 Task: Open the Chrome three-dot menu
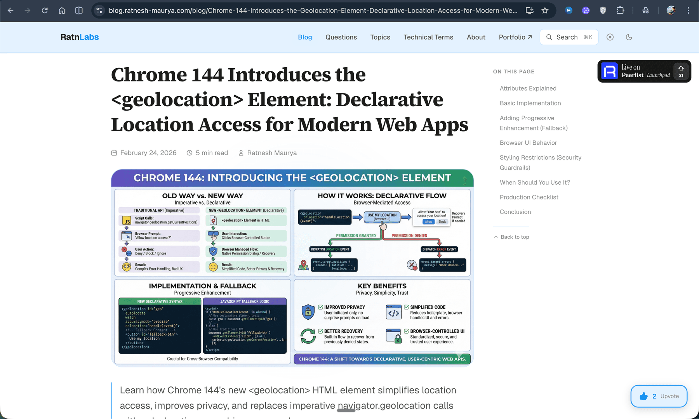689,10
